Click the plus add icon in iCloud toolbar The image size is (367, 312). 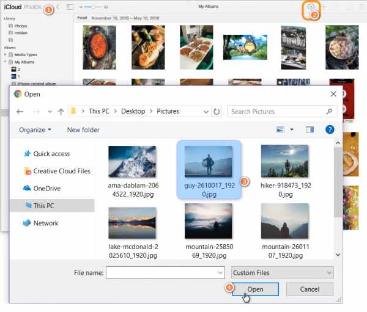click(x=324, y=7)
